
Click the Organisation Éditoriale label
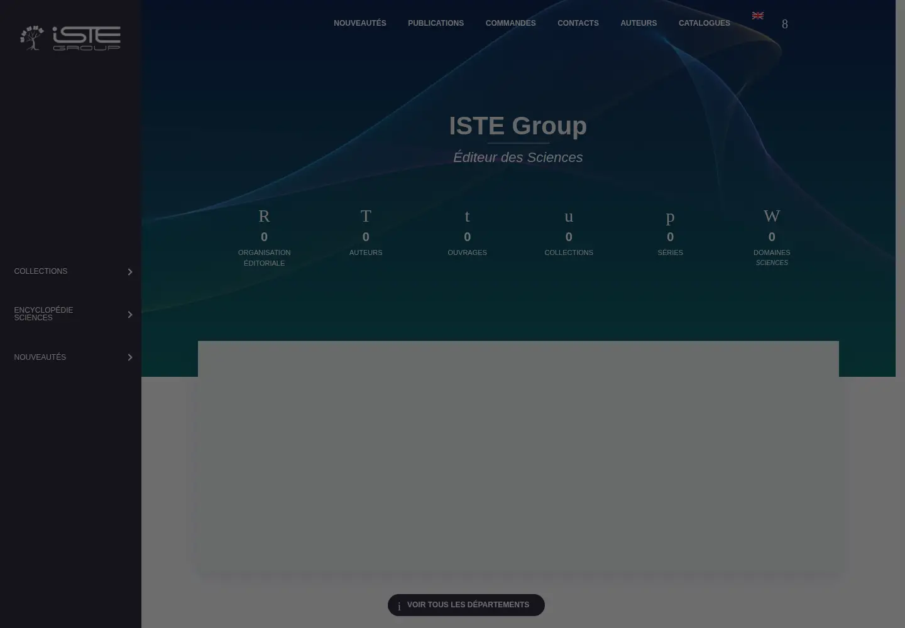pos(264,257)
